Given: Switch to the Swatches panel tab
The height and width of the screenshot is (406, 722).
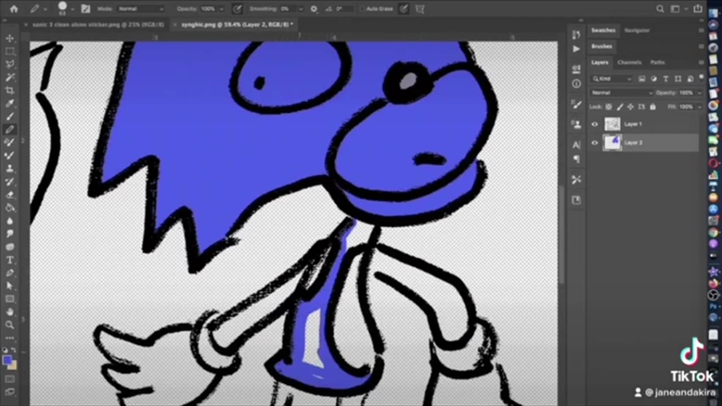Looking at the screenshot, I should [603, 30].
